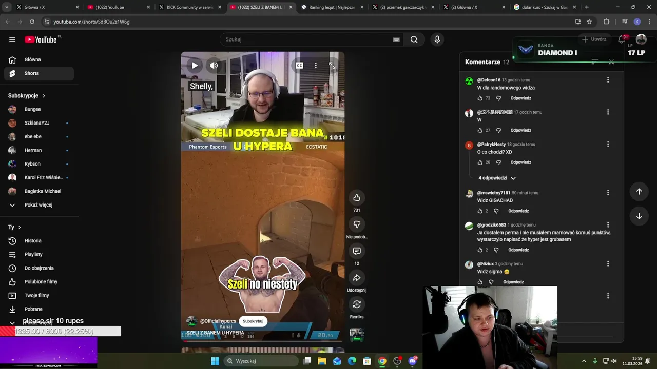
Task: Open the Short's sound source thumbnail
Action: (357, 334)
